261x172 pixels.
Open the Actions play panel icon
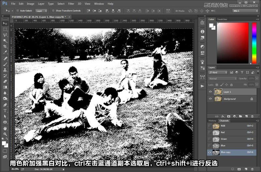click(x=202, y=86)
